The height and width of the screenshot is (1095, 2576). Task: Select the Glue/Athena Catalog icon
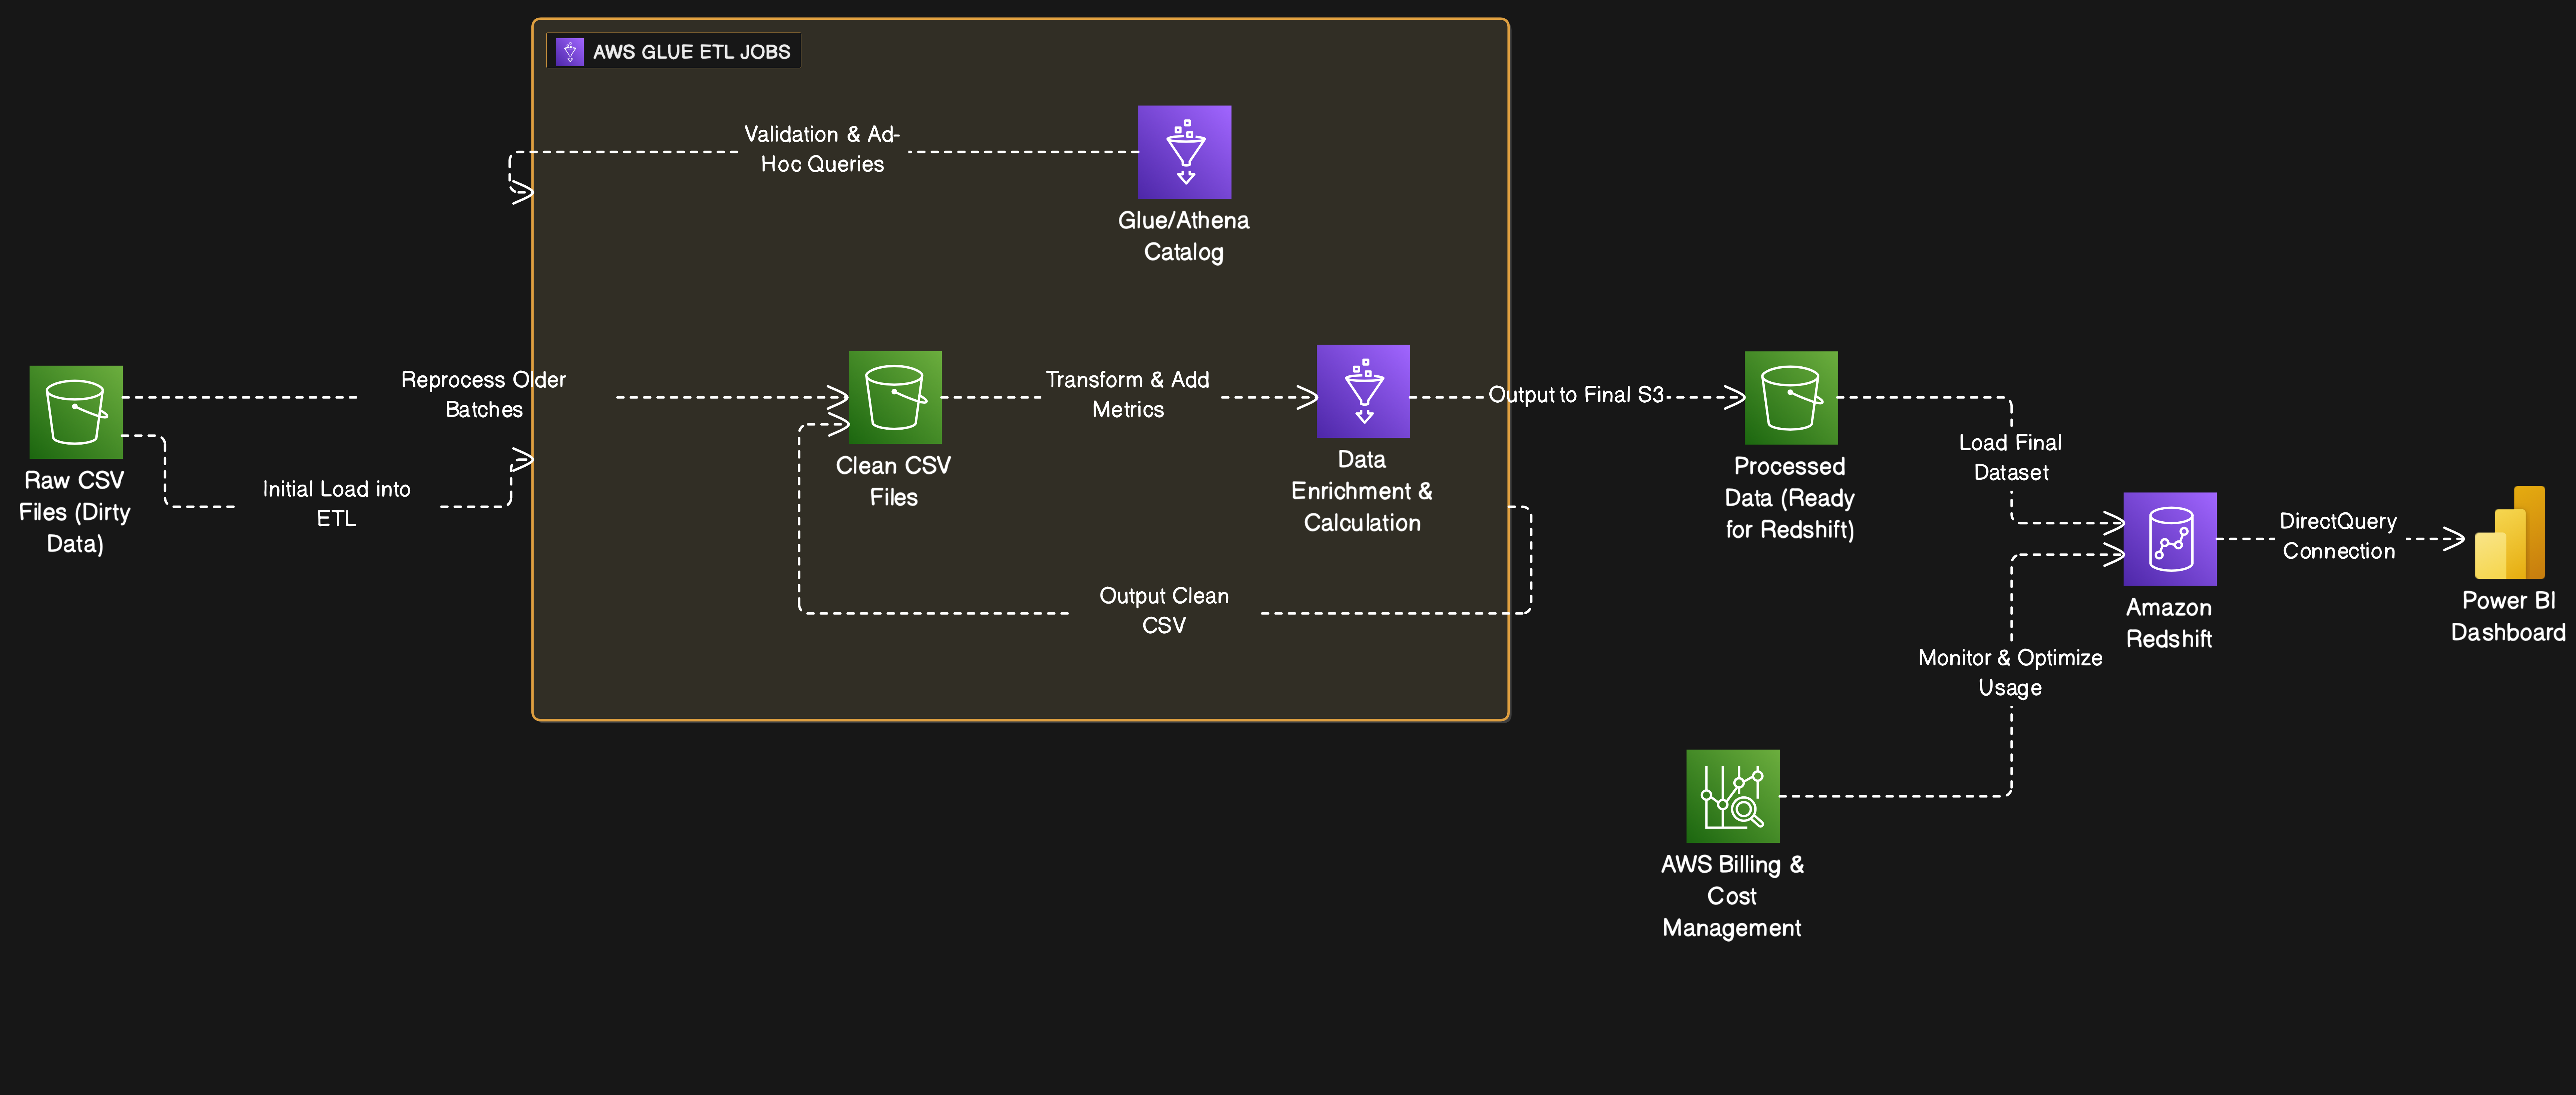click(x=1185, y=152)
